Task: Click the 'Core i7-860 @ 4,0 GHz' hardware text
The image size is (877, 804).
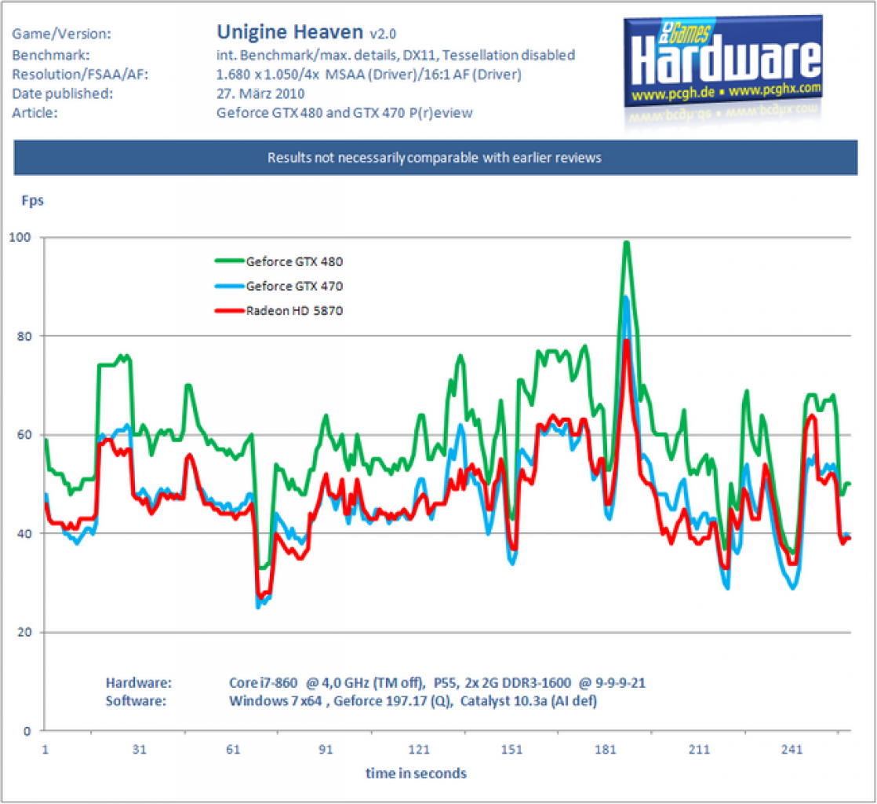Action: tap(437, 683)
